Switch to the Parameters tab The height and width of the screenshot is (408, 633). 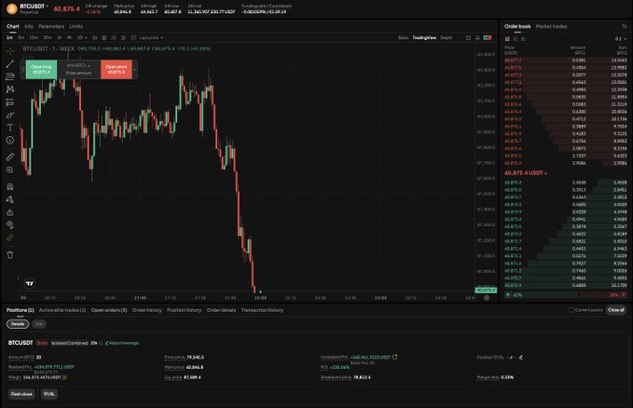pyautogui.click(x=51, y=26)
